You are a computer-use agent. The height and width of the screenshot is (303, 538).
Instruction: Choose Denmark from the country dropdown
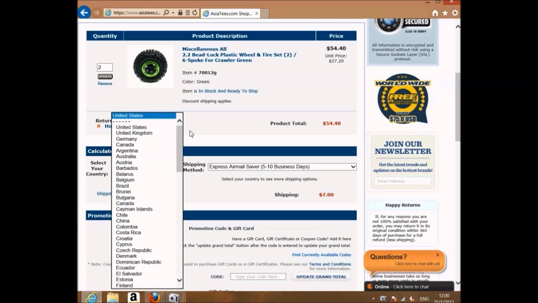[127, 256]
